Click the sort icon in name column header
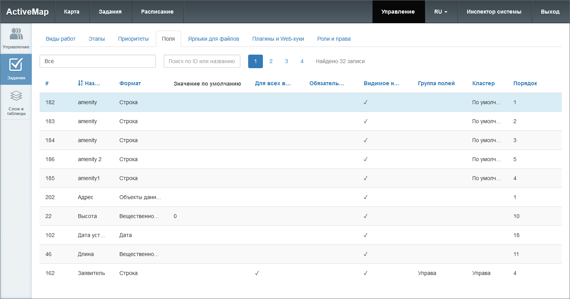The image size is (570, 299). tap(80, 83)
